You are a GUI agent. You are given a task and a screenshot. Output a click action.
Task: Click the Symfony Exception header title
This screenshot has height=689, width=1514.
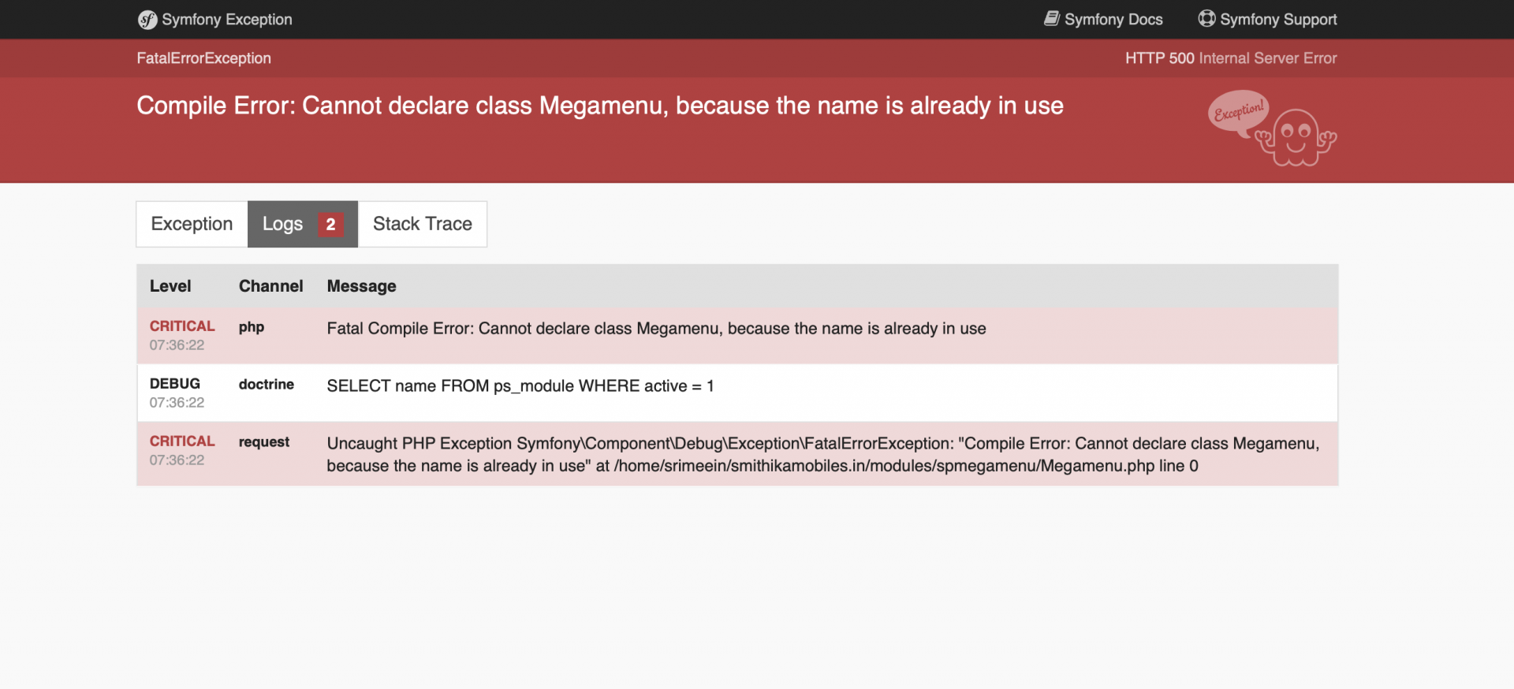(x=226, y=20)
